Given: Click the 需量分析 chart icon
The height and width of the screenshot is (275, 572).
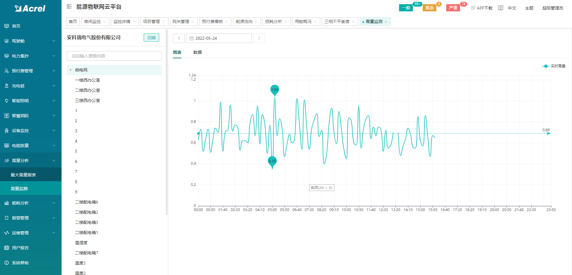Looking at the screenshot, I should [7, 161].
